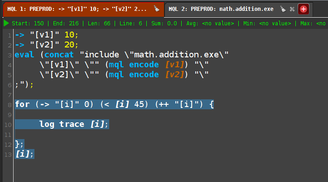The image size is (328, 182).
Task: Click the End: 216 status indicator
Action: [66, 23]
